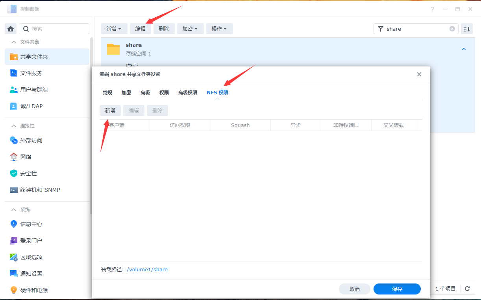Open 用户与群组 section
This screenshot has width=481, height=300.
(47, 90)
